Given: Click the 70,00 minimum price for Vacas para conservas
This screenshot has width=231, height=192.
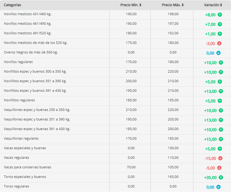Looking at the screenshot, I should coord(131,167).
